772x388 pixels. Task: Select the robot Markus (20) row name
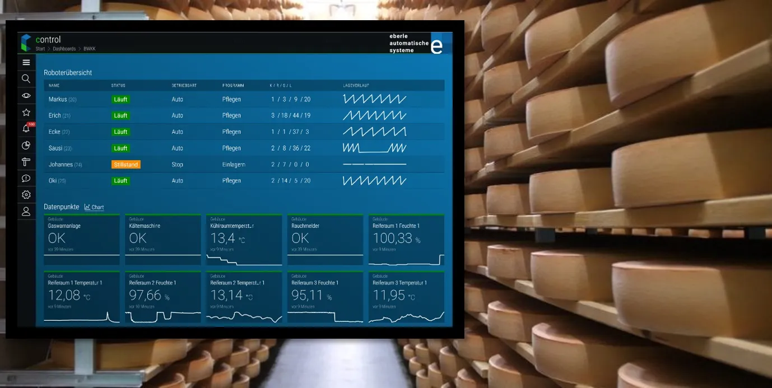[x=63, y=99]
